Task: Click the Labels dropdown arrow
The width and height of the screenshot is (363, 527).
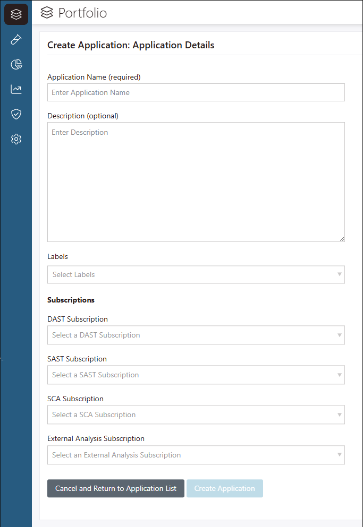Action: pyautogui.click(x=339, y=274)
